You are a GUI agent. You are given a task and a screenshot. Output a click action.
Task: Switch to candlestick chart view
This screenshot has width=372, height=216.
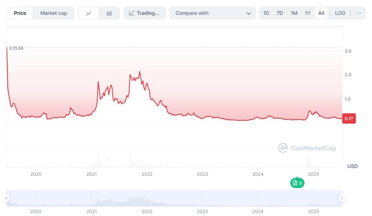pos(109,13)
